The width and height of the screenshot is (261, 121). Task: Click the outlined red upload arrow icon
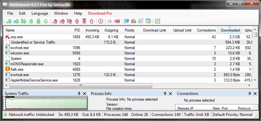[x=92, y=21]
